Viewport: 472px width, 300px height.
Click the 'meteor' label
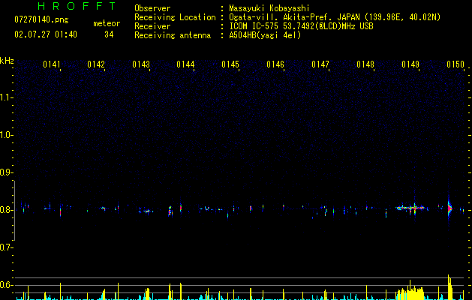click(107, 23)
